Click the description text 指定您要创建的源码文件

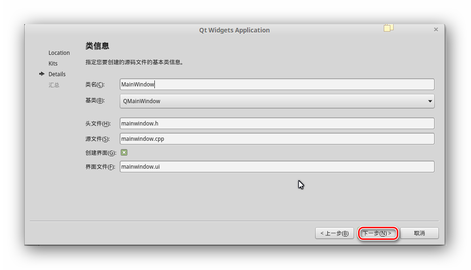(x=135, y=62)
